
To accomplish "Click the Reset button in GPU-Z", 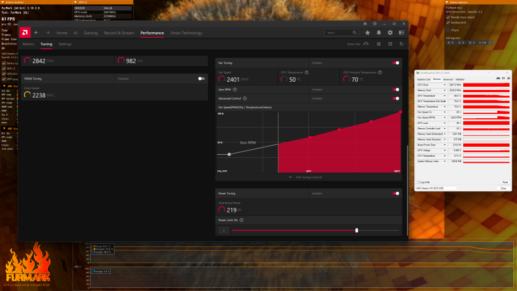I will pos(505,182).
